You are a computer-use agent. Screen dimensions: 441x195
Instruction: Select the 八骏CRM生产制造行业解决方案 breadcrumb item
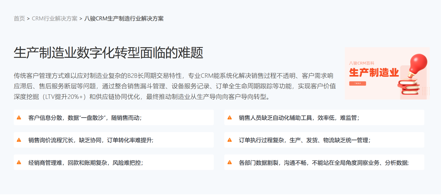click(124, 19)
